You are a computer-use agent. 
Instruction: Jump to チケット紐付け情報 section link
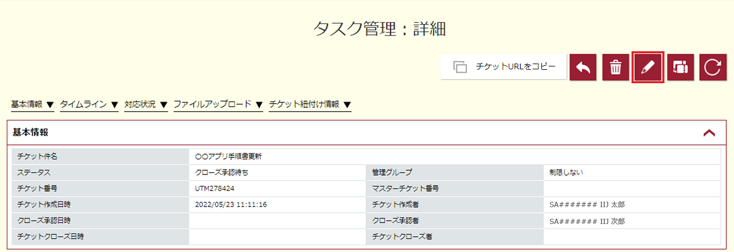310,105
